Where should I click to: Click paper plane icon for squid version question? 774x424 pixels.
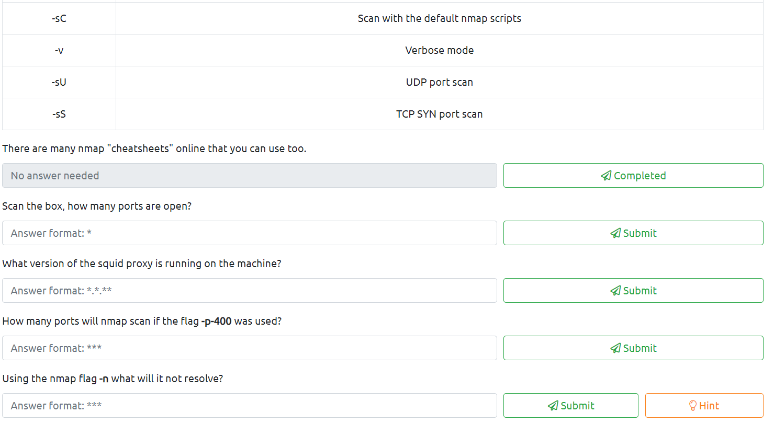(x=615, y=291)
